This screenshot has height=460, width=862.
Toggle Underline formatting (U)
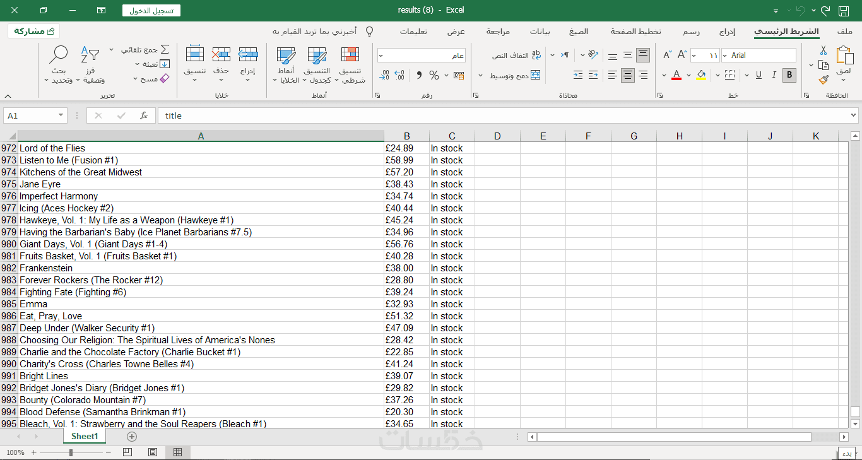coord(759,75)
